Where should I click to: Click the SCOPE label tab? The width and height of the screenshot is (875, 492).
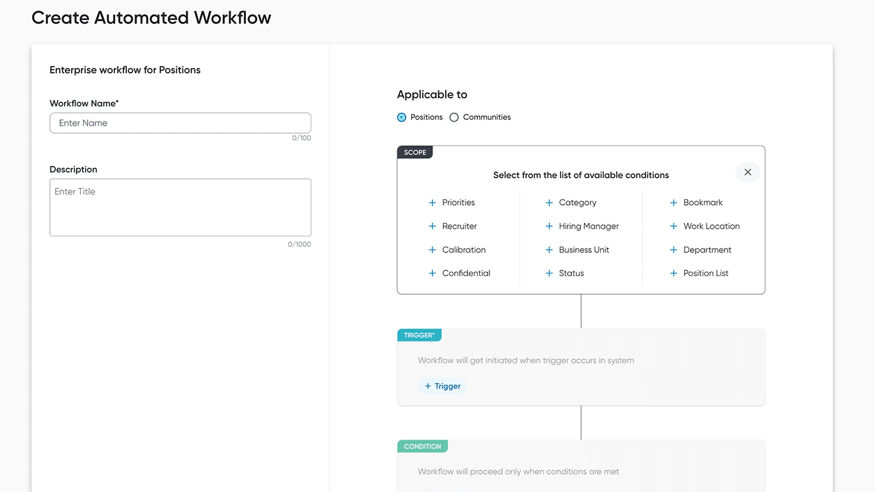[x=414, y=152]
